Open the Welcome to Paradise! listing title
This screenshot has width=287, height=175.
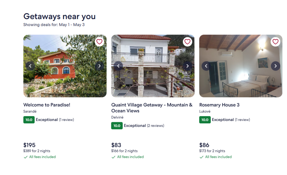pyautogui.click(x=47, y=105)
